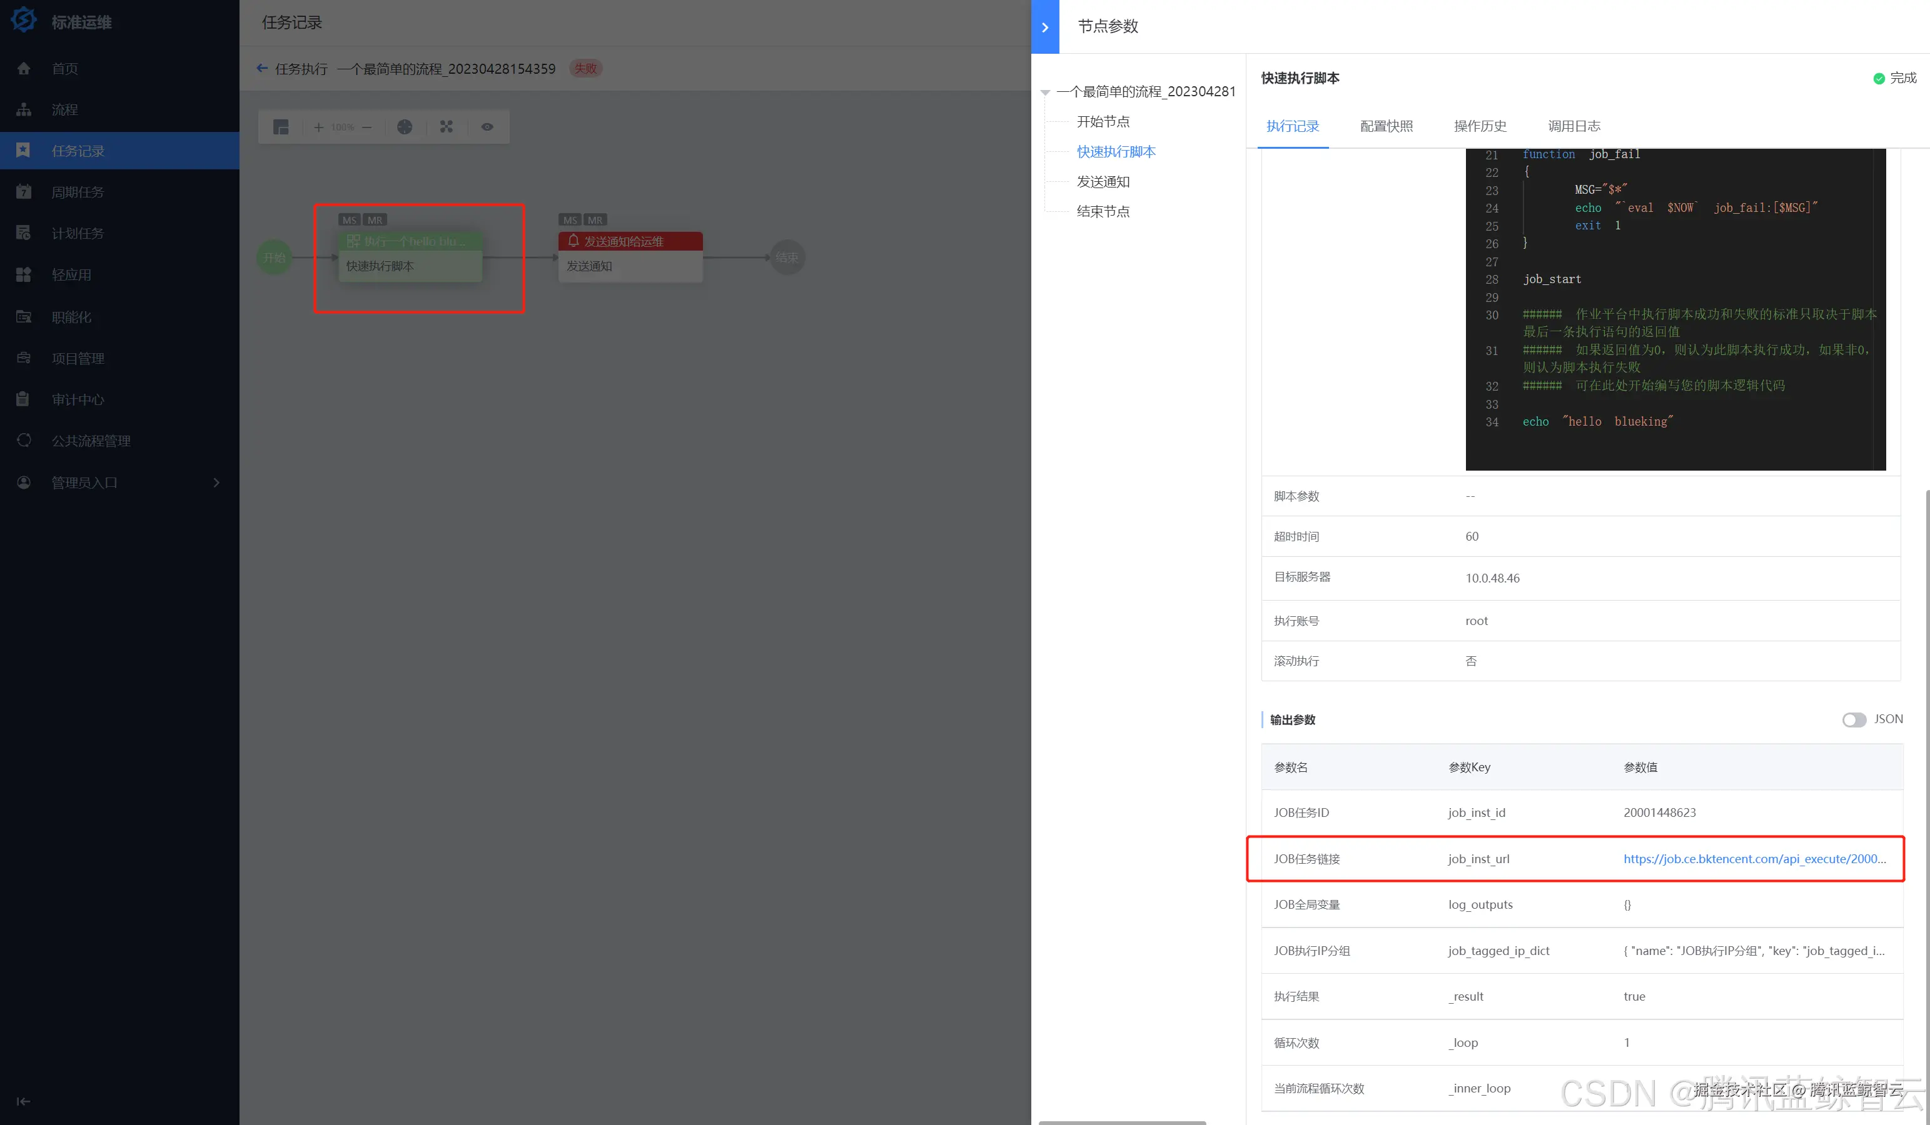Open the 调用日志 tab
Image resolution: width=1930 pixels, height=1125 pixels.
[x=1574, y=126]
